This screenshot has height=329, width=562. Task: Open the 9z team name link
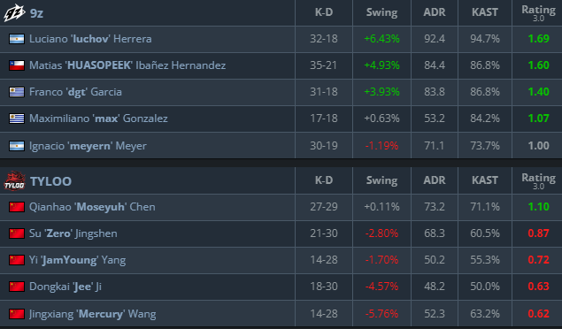[x=36, y=13]
